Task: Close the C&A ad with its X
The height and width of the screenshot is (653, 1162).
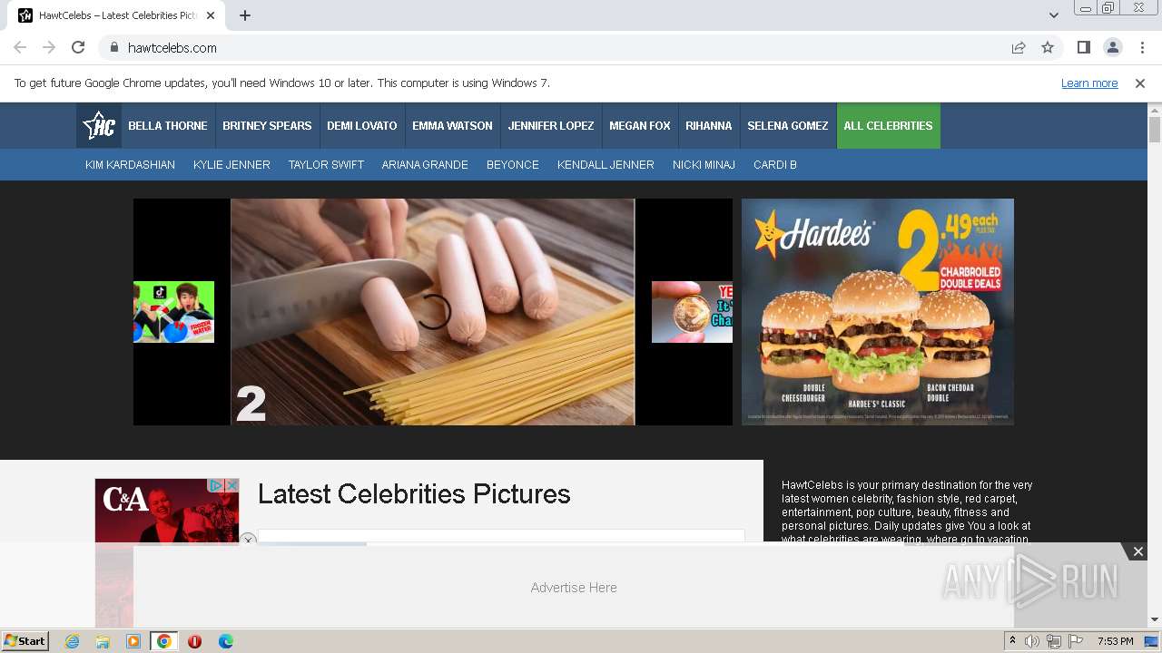Action: (231, 486)
